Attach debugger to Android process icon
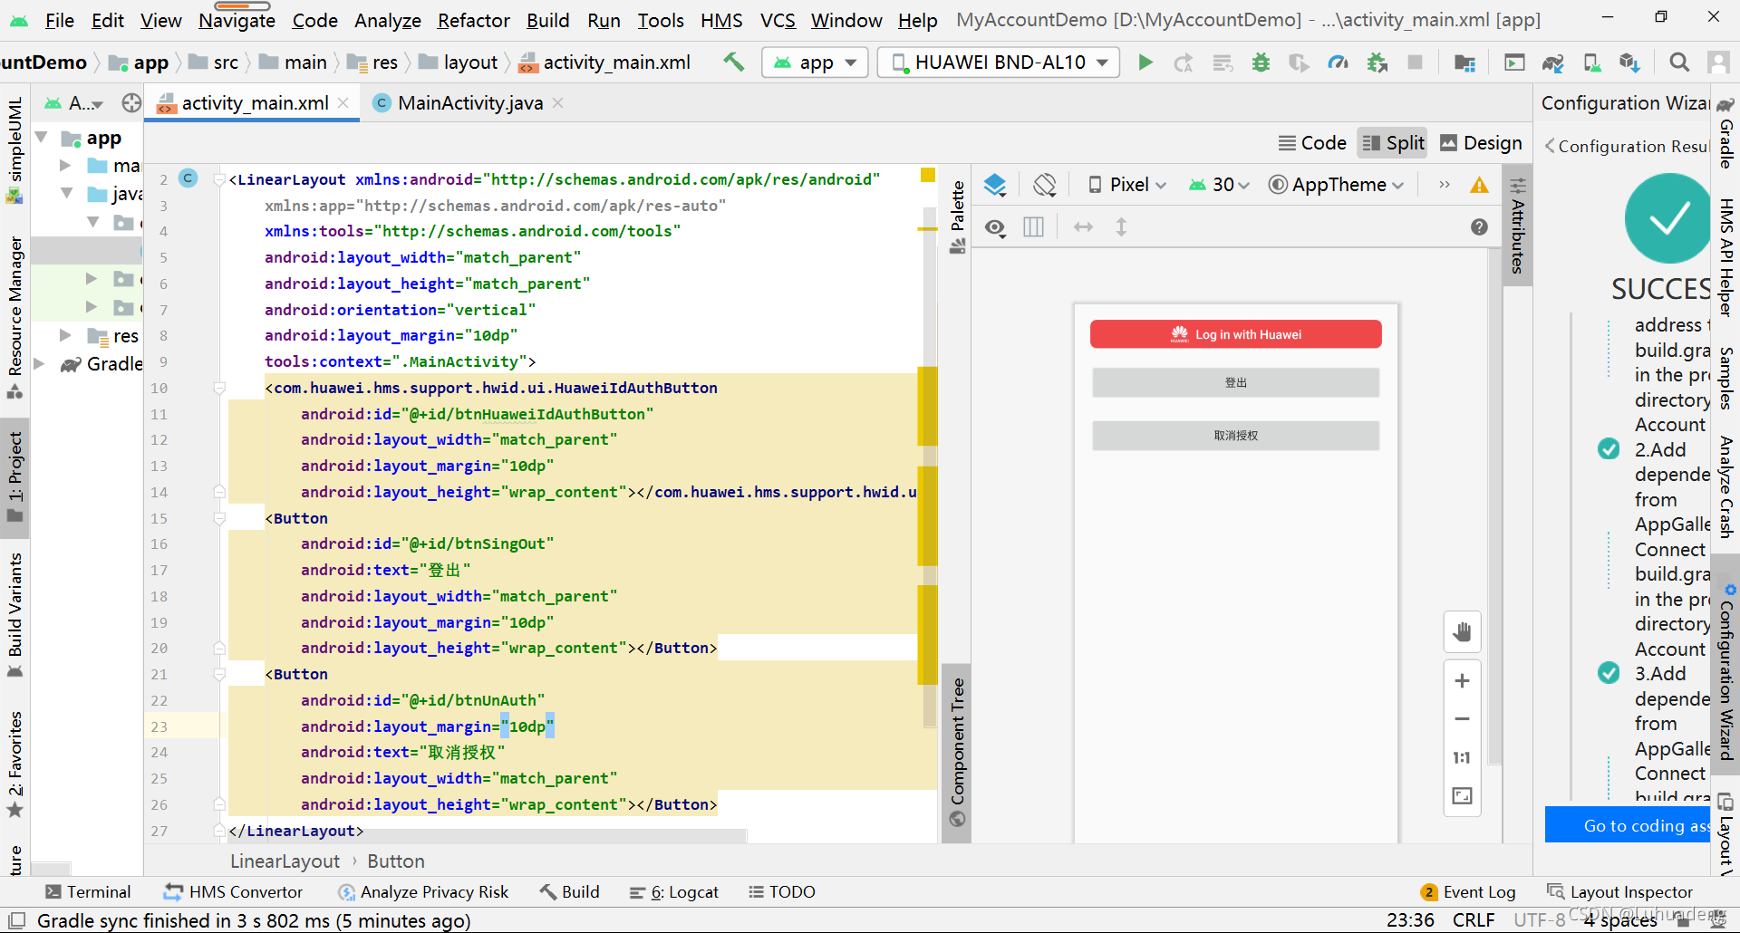Screen dimensions: 1740x933 1377,62
